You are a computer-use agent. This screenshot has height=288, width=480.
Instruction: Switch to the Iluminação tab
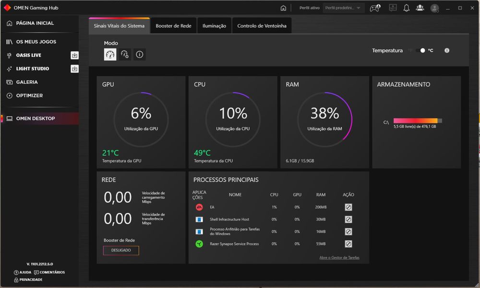click(214, 26)
